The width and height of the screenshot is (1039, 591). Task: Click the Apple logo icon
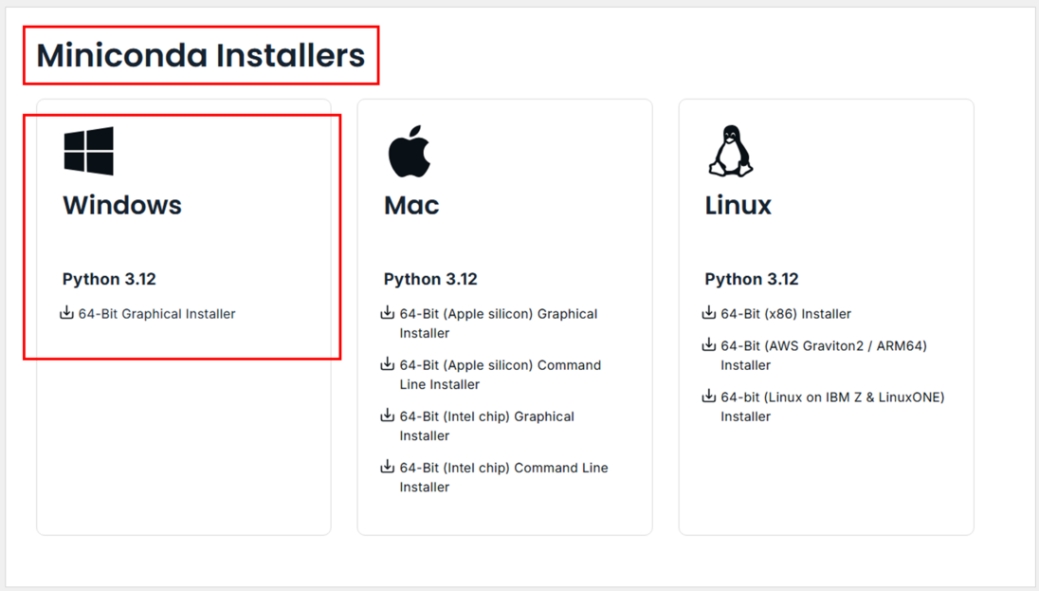pyautogui.click(x=409, y=151)
